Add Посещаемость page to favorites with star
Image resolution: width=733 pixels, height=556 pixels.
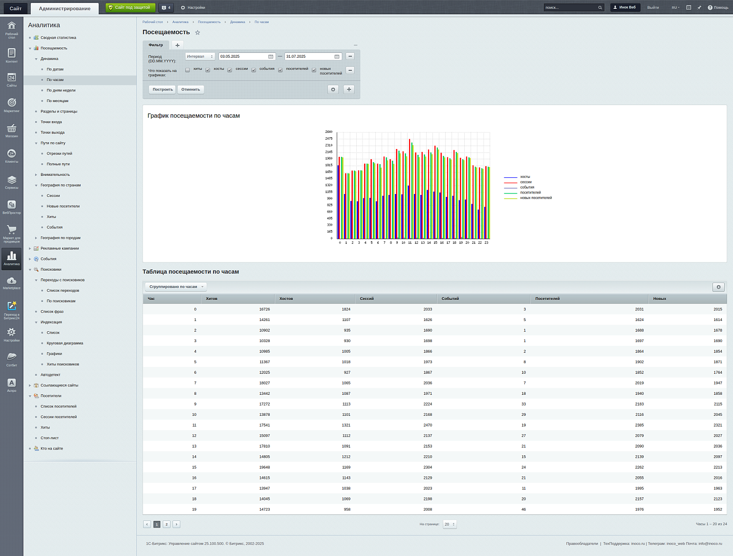coord(197,33)
